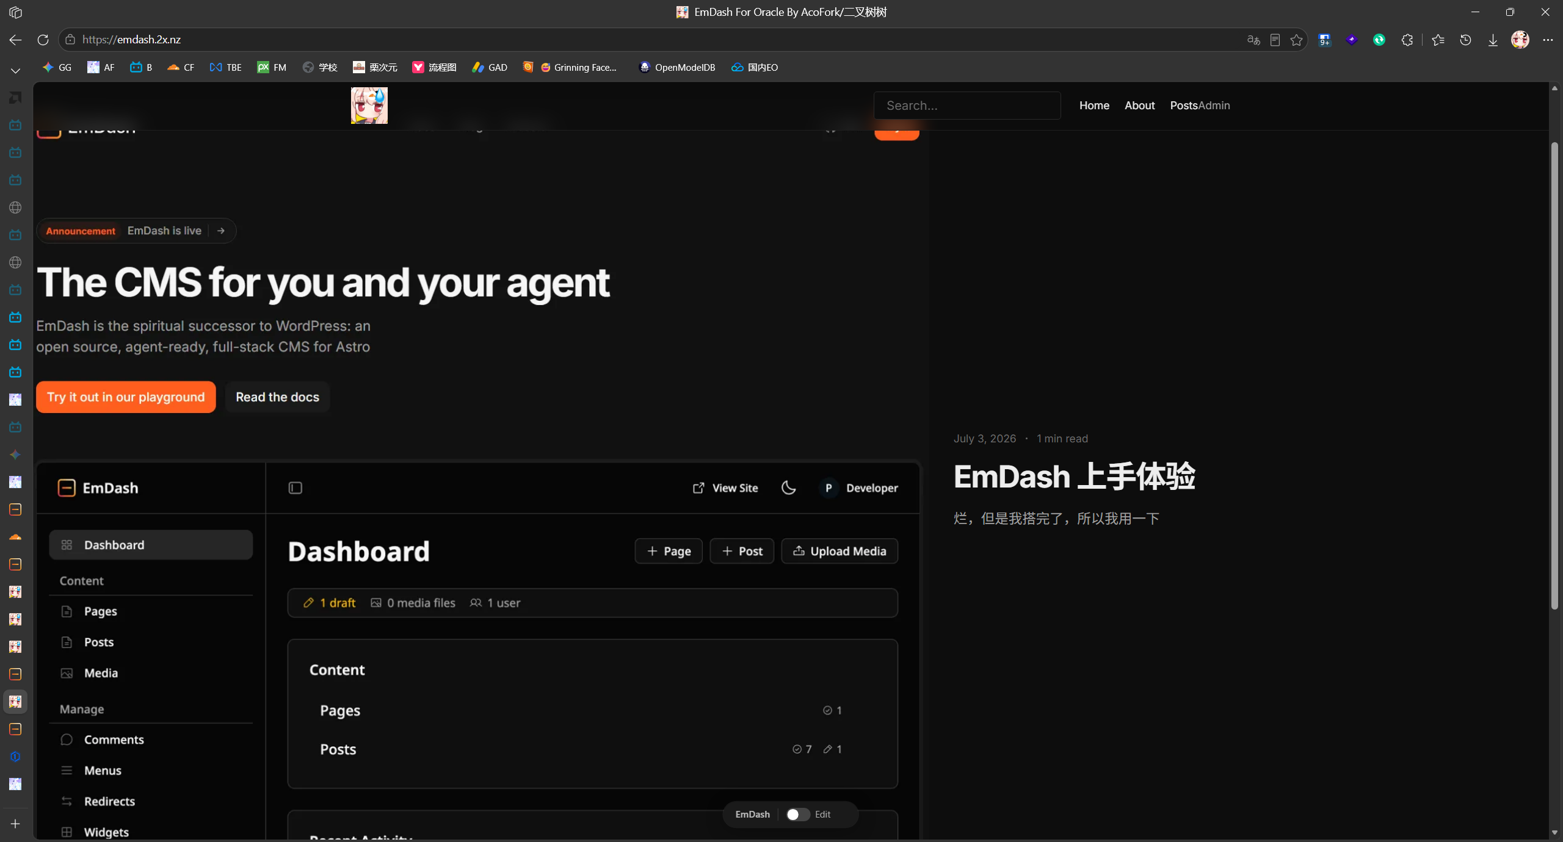Image resolution: width=1563 pixels, height=842 pixels.
Task: Open the browser extensions puzzle icon
Action: click(1407, 40)
